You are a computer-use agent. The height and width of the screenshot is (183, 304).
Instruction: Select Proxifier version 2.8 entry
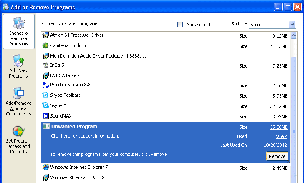[x=166, y=85]
